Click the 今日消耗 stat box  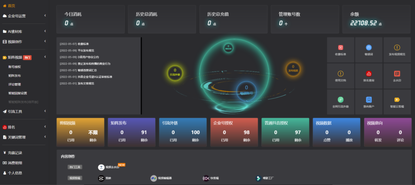(90, 19)
